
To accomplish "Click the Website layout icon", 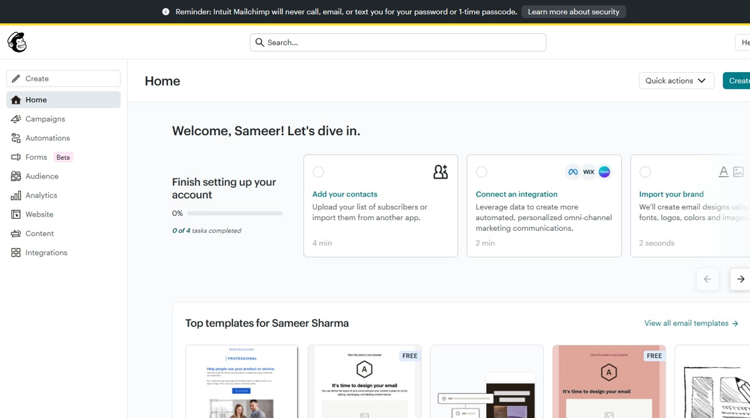I will (16, 215).
